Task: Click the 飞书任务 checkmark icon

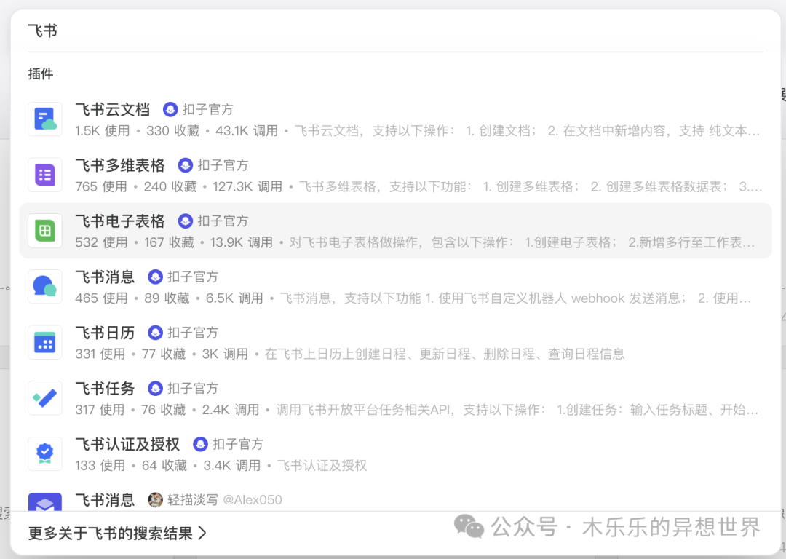Action: [x=45, y=398]
